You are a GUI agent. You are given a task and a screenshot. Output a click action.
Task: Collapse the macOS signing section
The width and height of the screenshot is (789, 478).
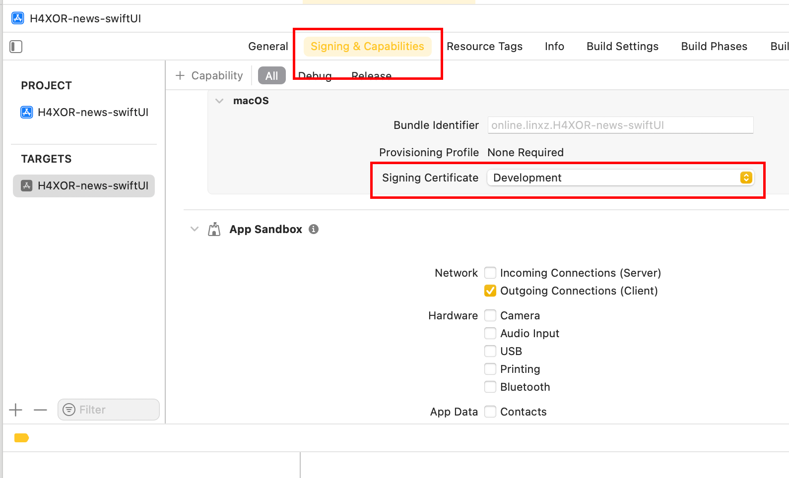pyautogui.click(x=219, y=101)
